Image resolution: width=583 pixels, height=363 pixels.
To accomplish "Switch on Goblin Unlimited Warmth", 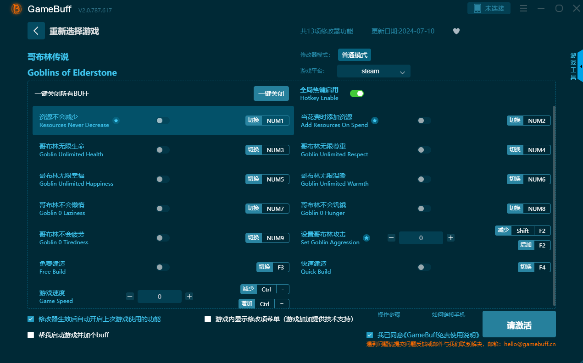I will (x=424, y=179).
